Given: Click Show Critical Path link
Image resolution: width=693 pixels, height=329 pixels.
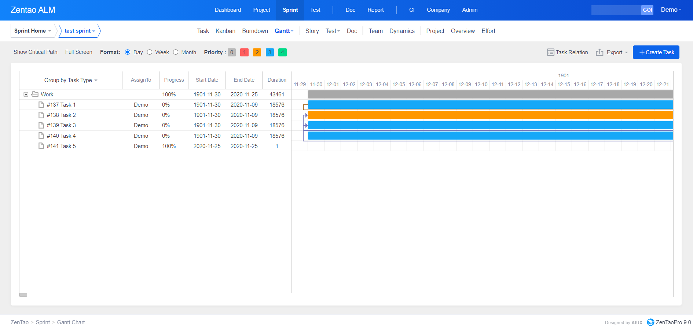Looking at the screenshot, I should [36, 52].
